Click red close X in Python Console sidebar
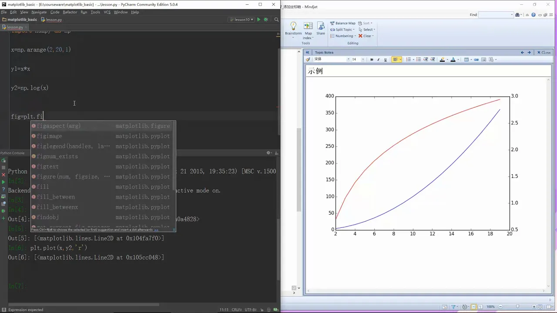 (3, 175)
